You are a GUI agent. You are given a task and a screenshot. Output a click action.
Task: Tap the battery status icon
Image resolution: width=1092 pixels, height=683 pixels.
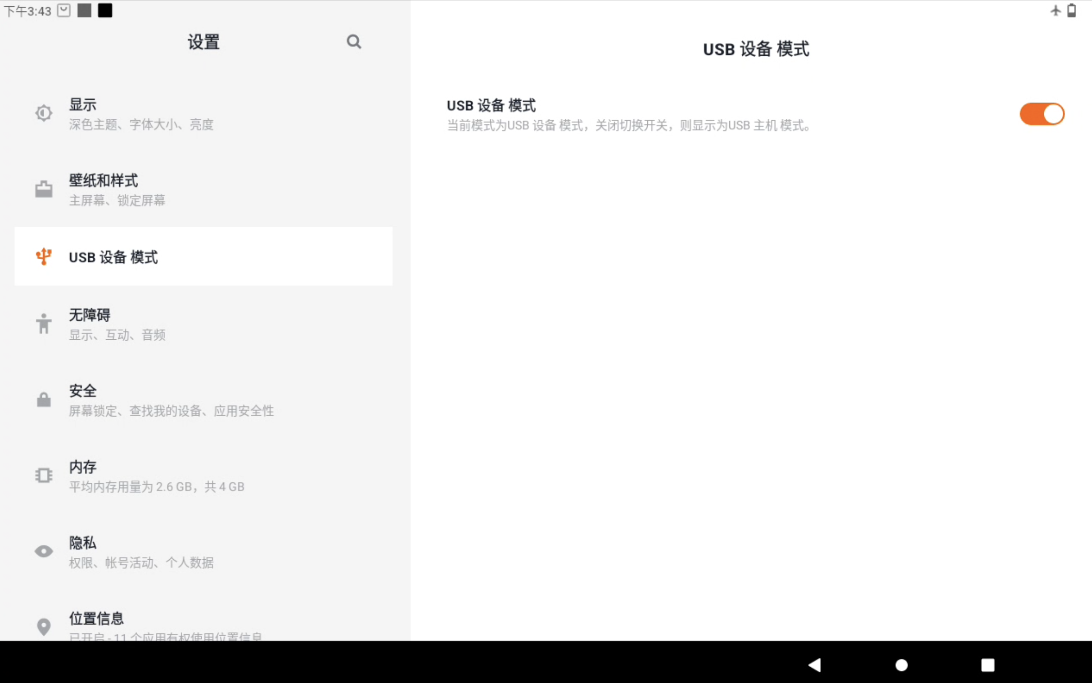(x=1072, y=10)
